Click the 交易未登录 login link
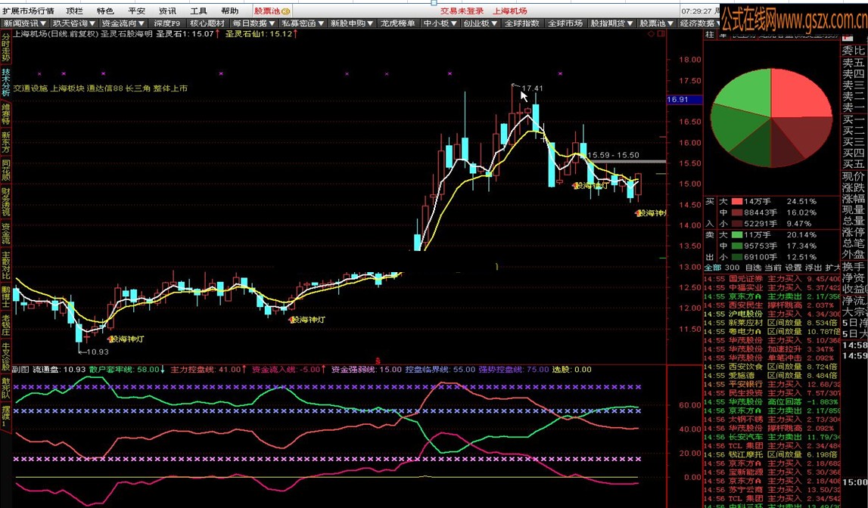This screenshot has height=508, width=868. (x=462, y=11)
